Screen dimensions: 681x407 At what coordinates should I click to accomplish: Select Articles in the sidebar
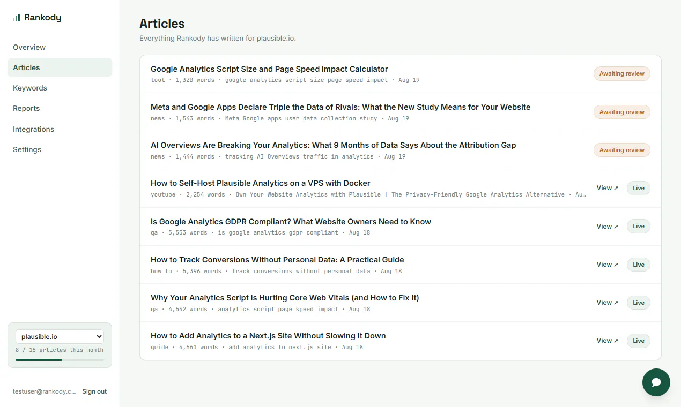(x=60, y=67)
